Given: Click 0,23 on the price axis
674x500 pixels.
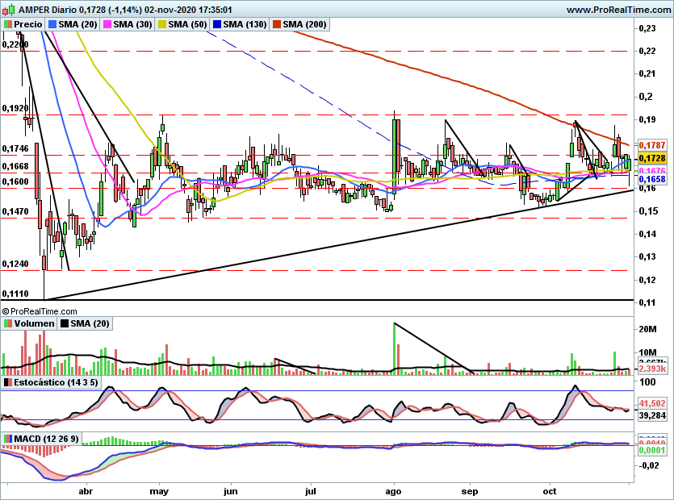Looking at the screenshot, I should click(x=647, y=28).
